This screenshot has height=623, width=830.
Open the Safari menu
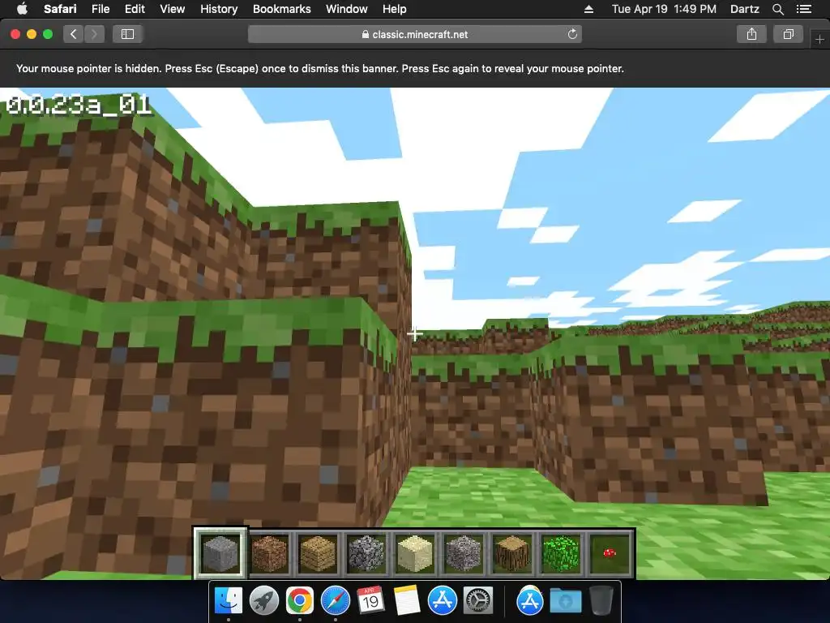60,9
